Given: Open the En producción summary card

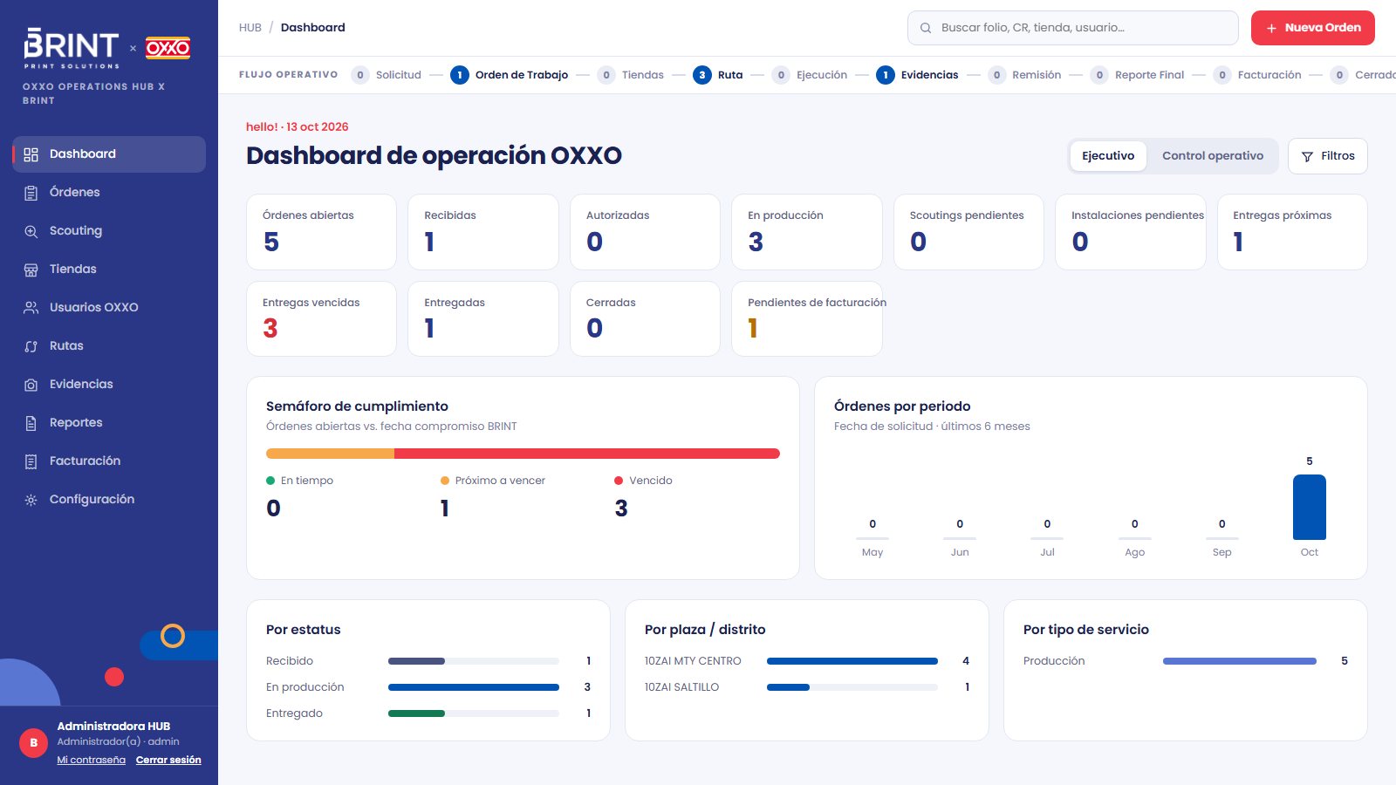Looking at the screenshot, I should pyautogui.click(x=807, y=232).
